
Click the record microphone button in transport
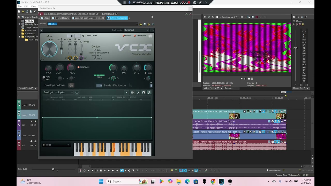click(x=80, y=171)
